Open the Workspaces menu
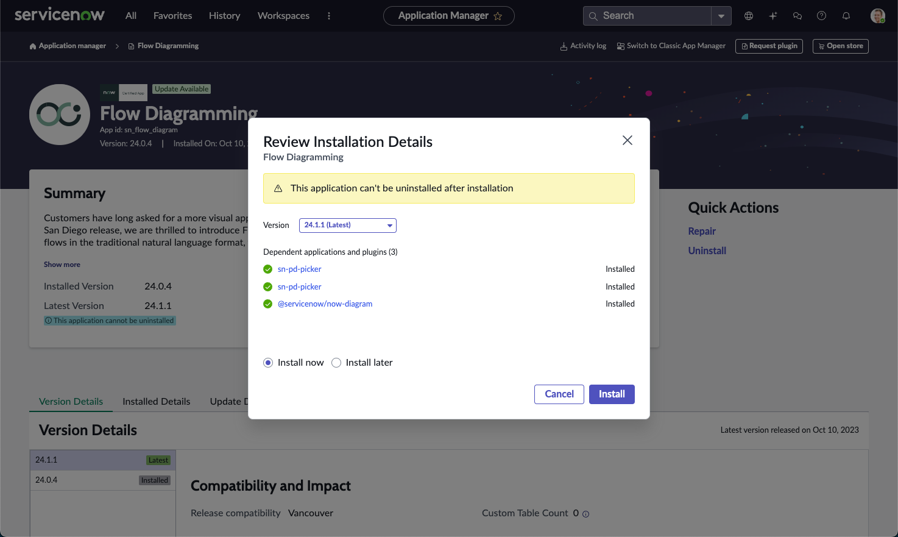Image resolution: width=898 pixels, height=537 pixels. tap(284, 16)
